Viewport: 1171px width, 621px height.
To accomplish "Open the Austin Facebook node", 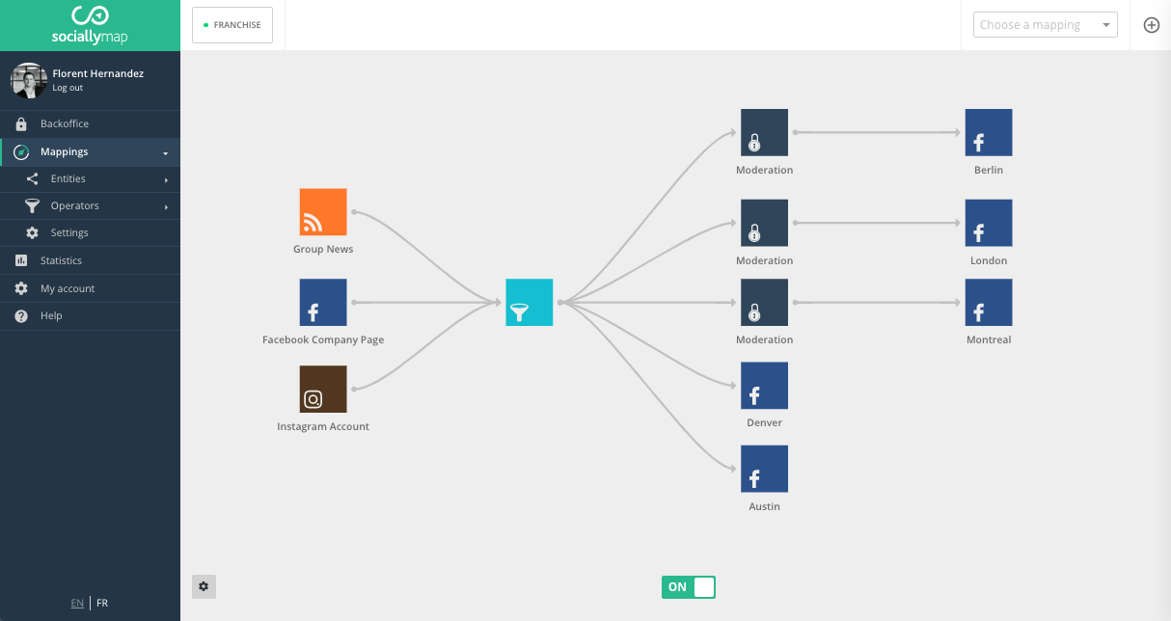I will (764, 469).
